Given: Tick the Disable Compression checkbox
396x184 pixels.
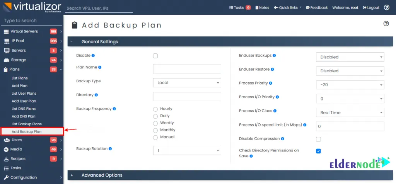Looking at the screenshot, I should pyautogui.click(x=318, y=139).
